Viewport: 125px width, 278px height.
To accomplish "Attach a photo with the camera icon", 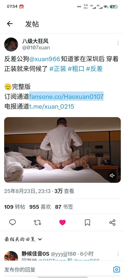I will (117, 270).
